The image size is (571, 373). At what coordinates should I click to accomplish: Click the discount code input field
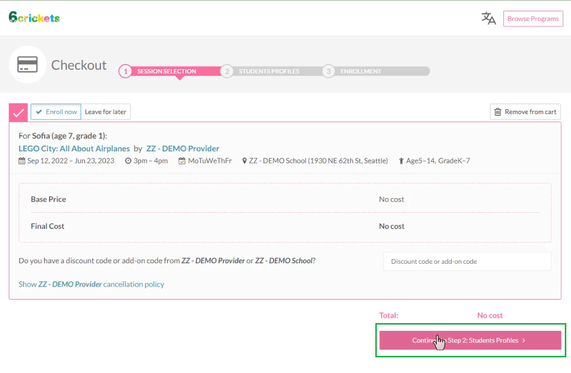click(467, 262)
